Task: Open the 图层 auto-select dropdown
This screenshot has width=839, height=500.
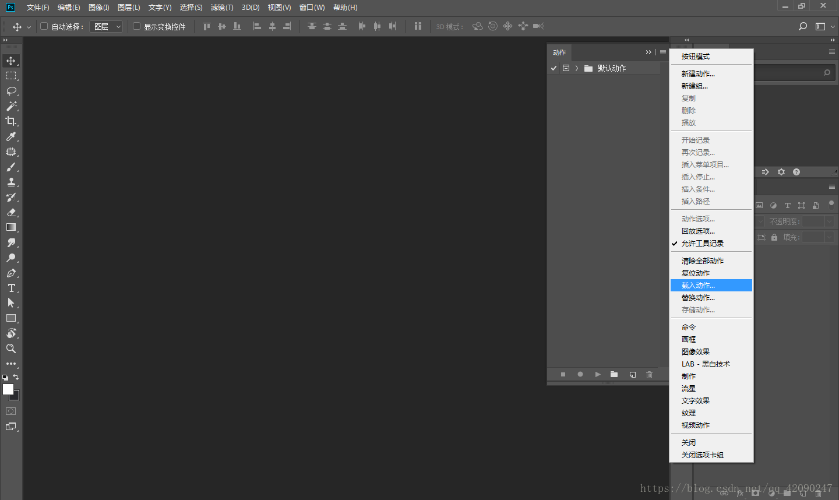Action: coord(106,27)
